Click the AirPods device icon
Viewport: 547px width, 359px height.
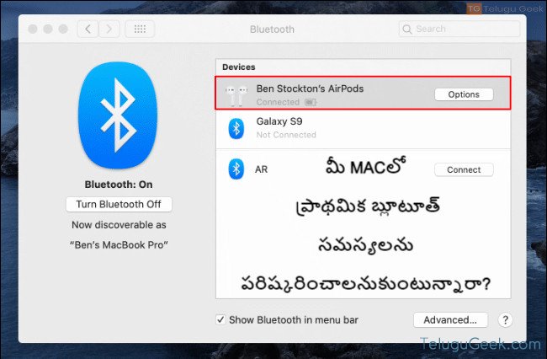pos(236,95)
